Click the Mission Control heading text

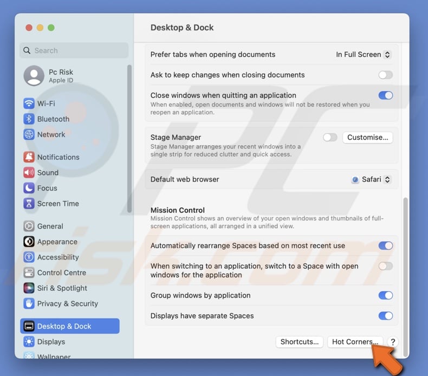coord(177,210)
